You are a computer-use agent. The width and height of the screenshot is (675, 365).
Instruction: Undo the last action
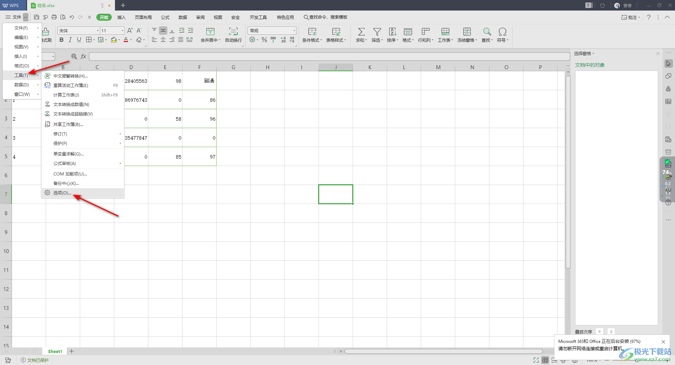coord(72,17)
